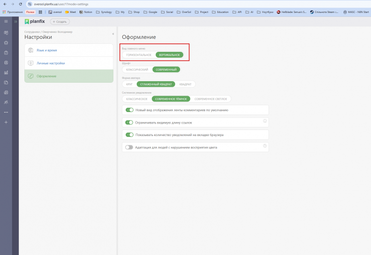The image size is (371, 255).
Task: Open the news-sheet sidebar icon
Action: [x=6, y=93]
